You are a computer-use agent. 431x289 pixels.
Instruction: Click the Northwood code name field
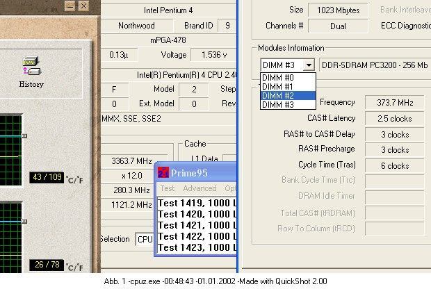coord(137,26)
